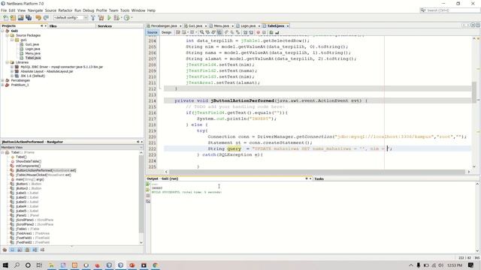Click the New File toolbar icon

point(5,18)
